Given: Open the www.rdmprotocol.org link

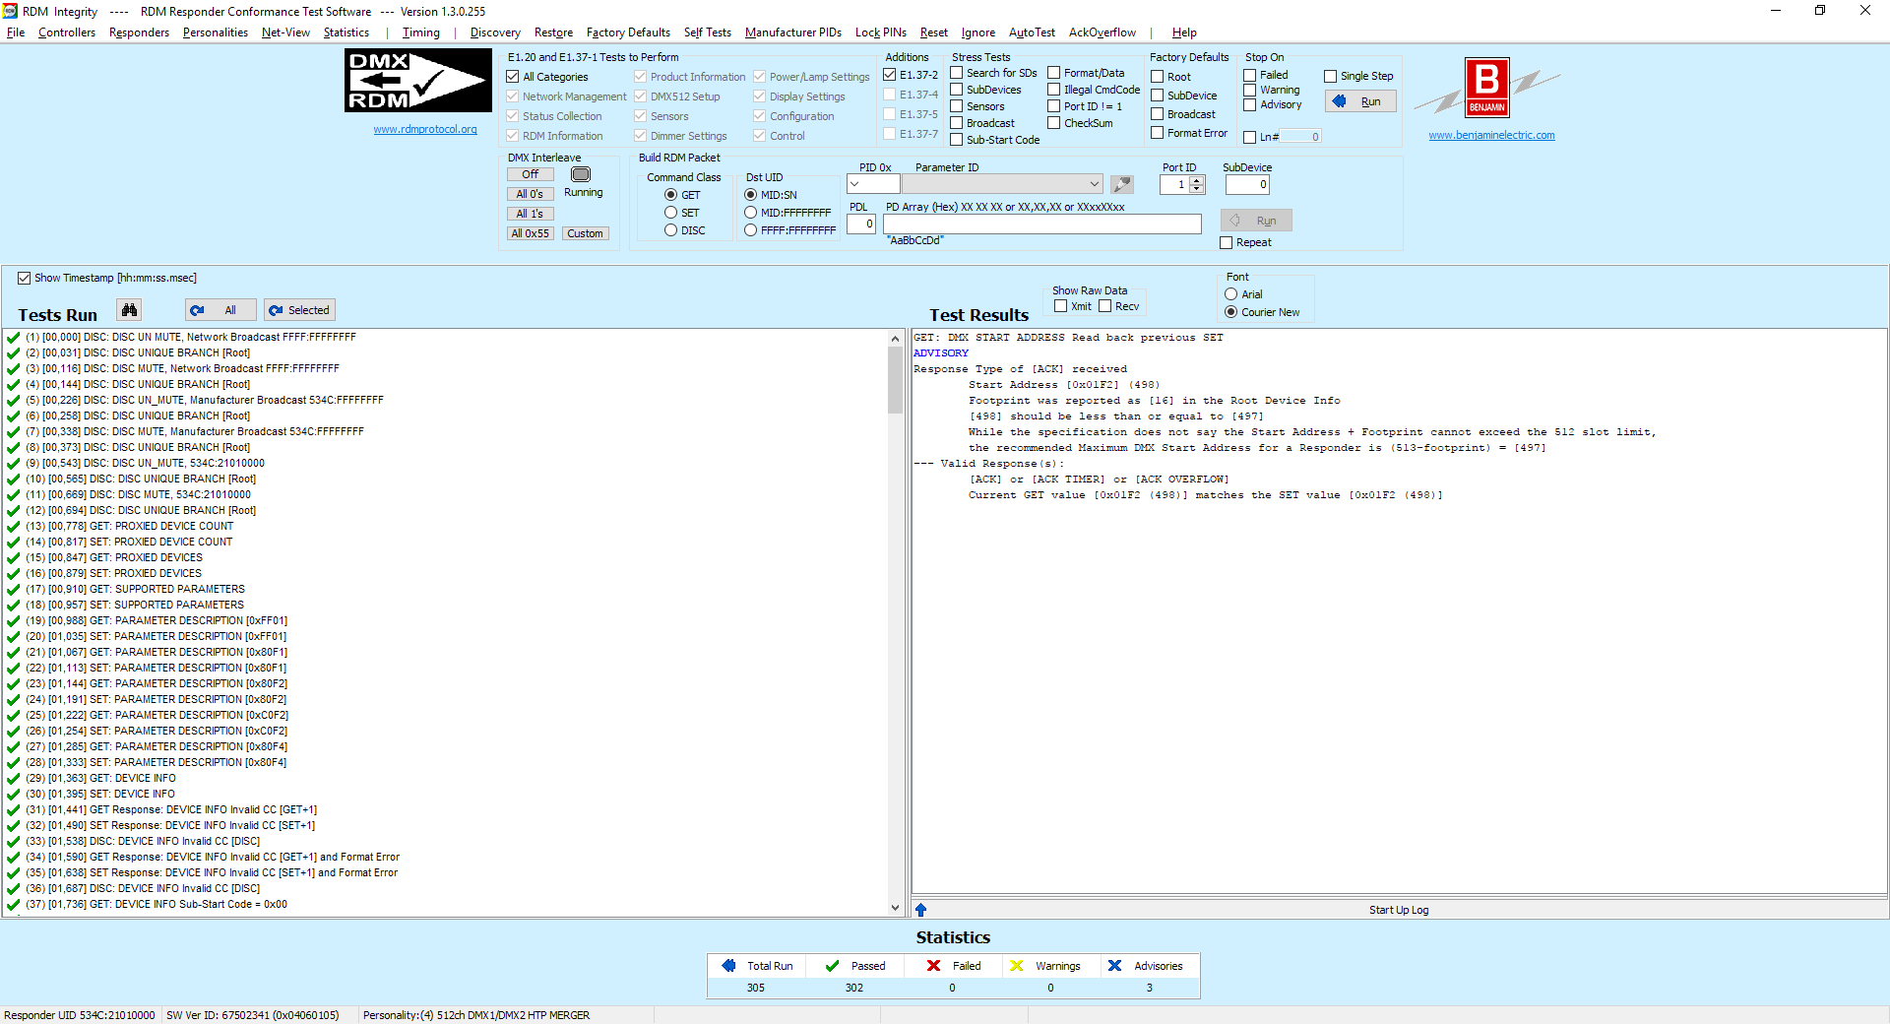Looking at the screenshot, I should [x=425, y=129].
